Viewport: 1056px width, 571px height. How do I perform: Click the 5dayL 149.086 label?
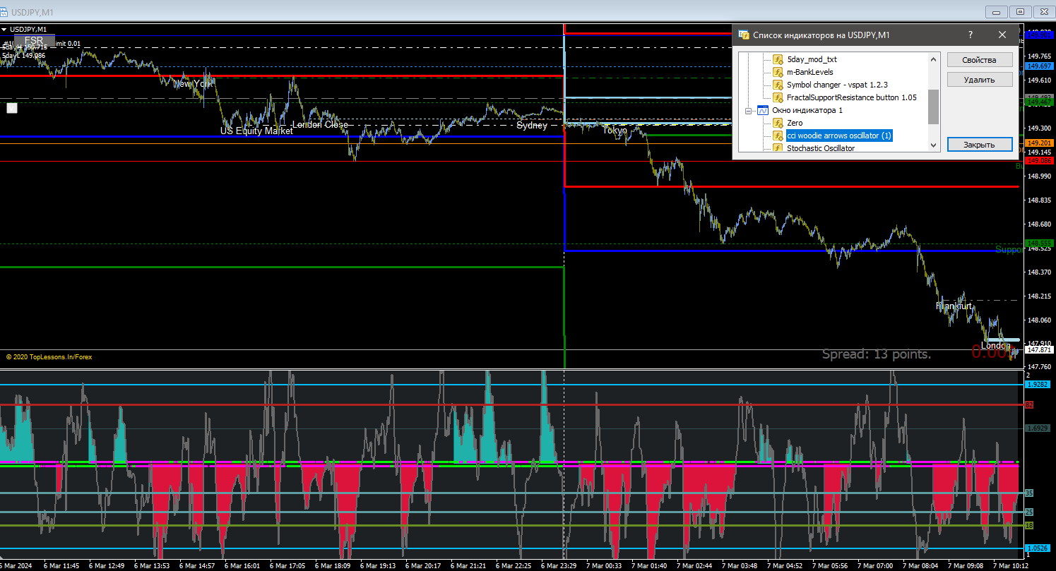point(24,55)
